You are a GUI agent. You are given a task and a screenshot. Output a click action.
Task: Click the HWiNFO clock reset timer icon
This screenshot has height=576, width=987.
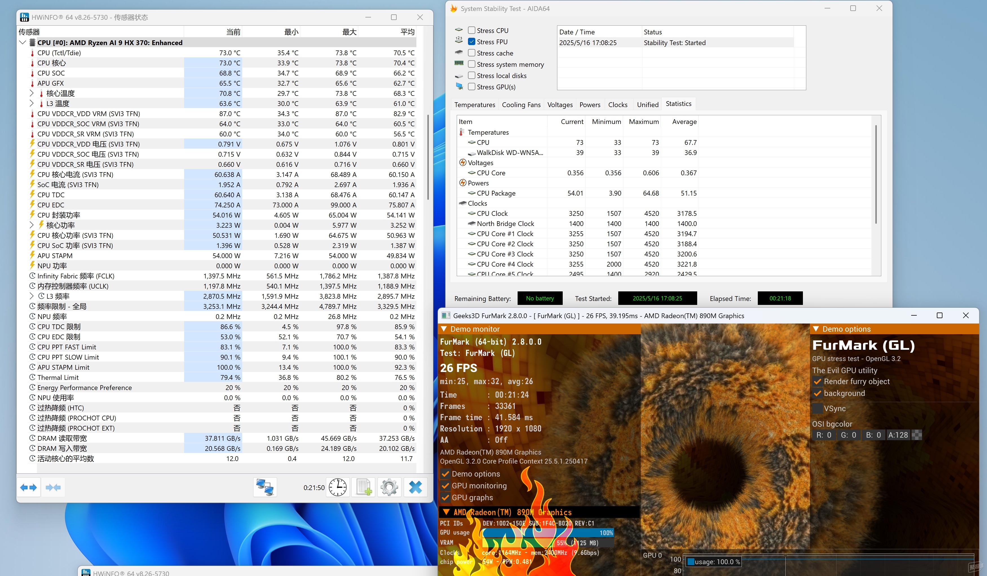[x=338, y=488]
